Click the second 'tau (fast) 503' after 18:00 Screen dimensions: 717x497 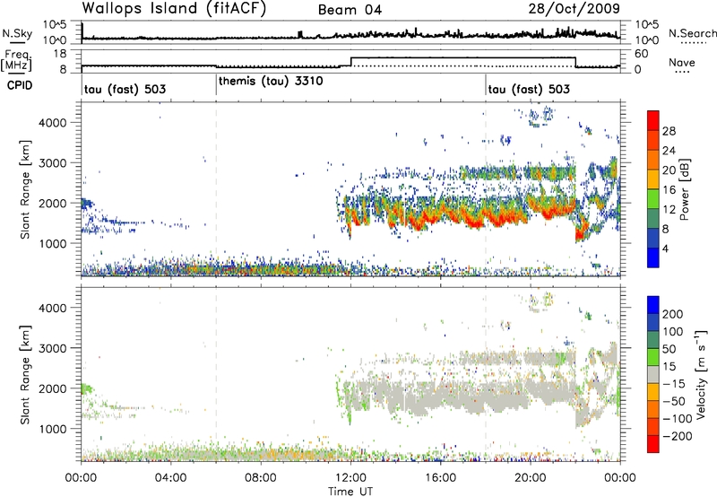click(x=529, y=89)
